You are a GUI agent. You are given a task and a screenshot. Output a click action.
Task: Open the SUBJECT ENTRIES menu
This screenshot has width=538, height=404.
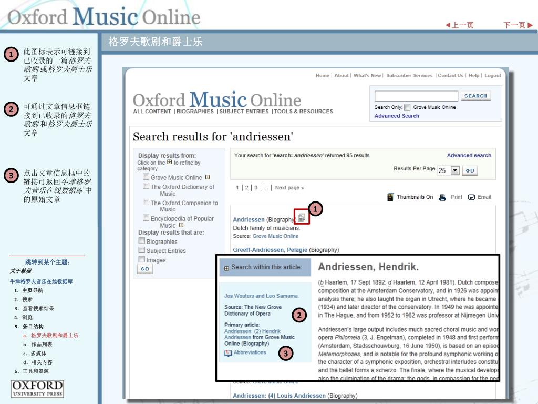pos(244,112)
